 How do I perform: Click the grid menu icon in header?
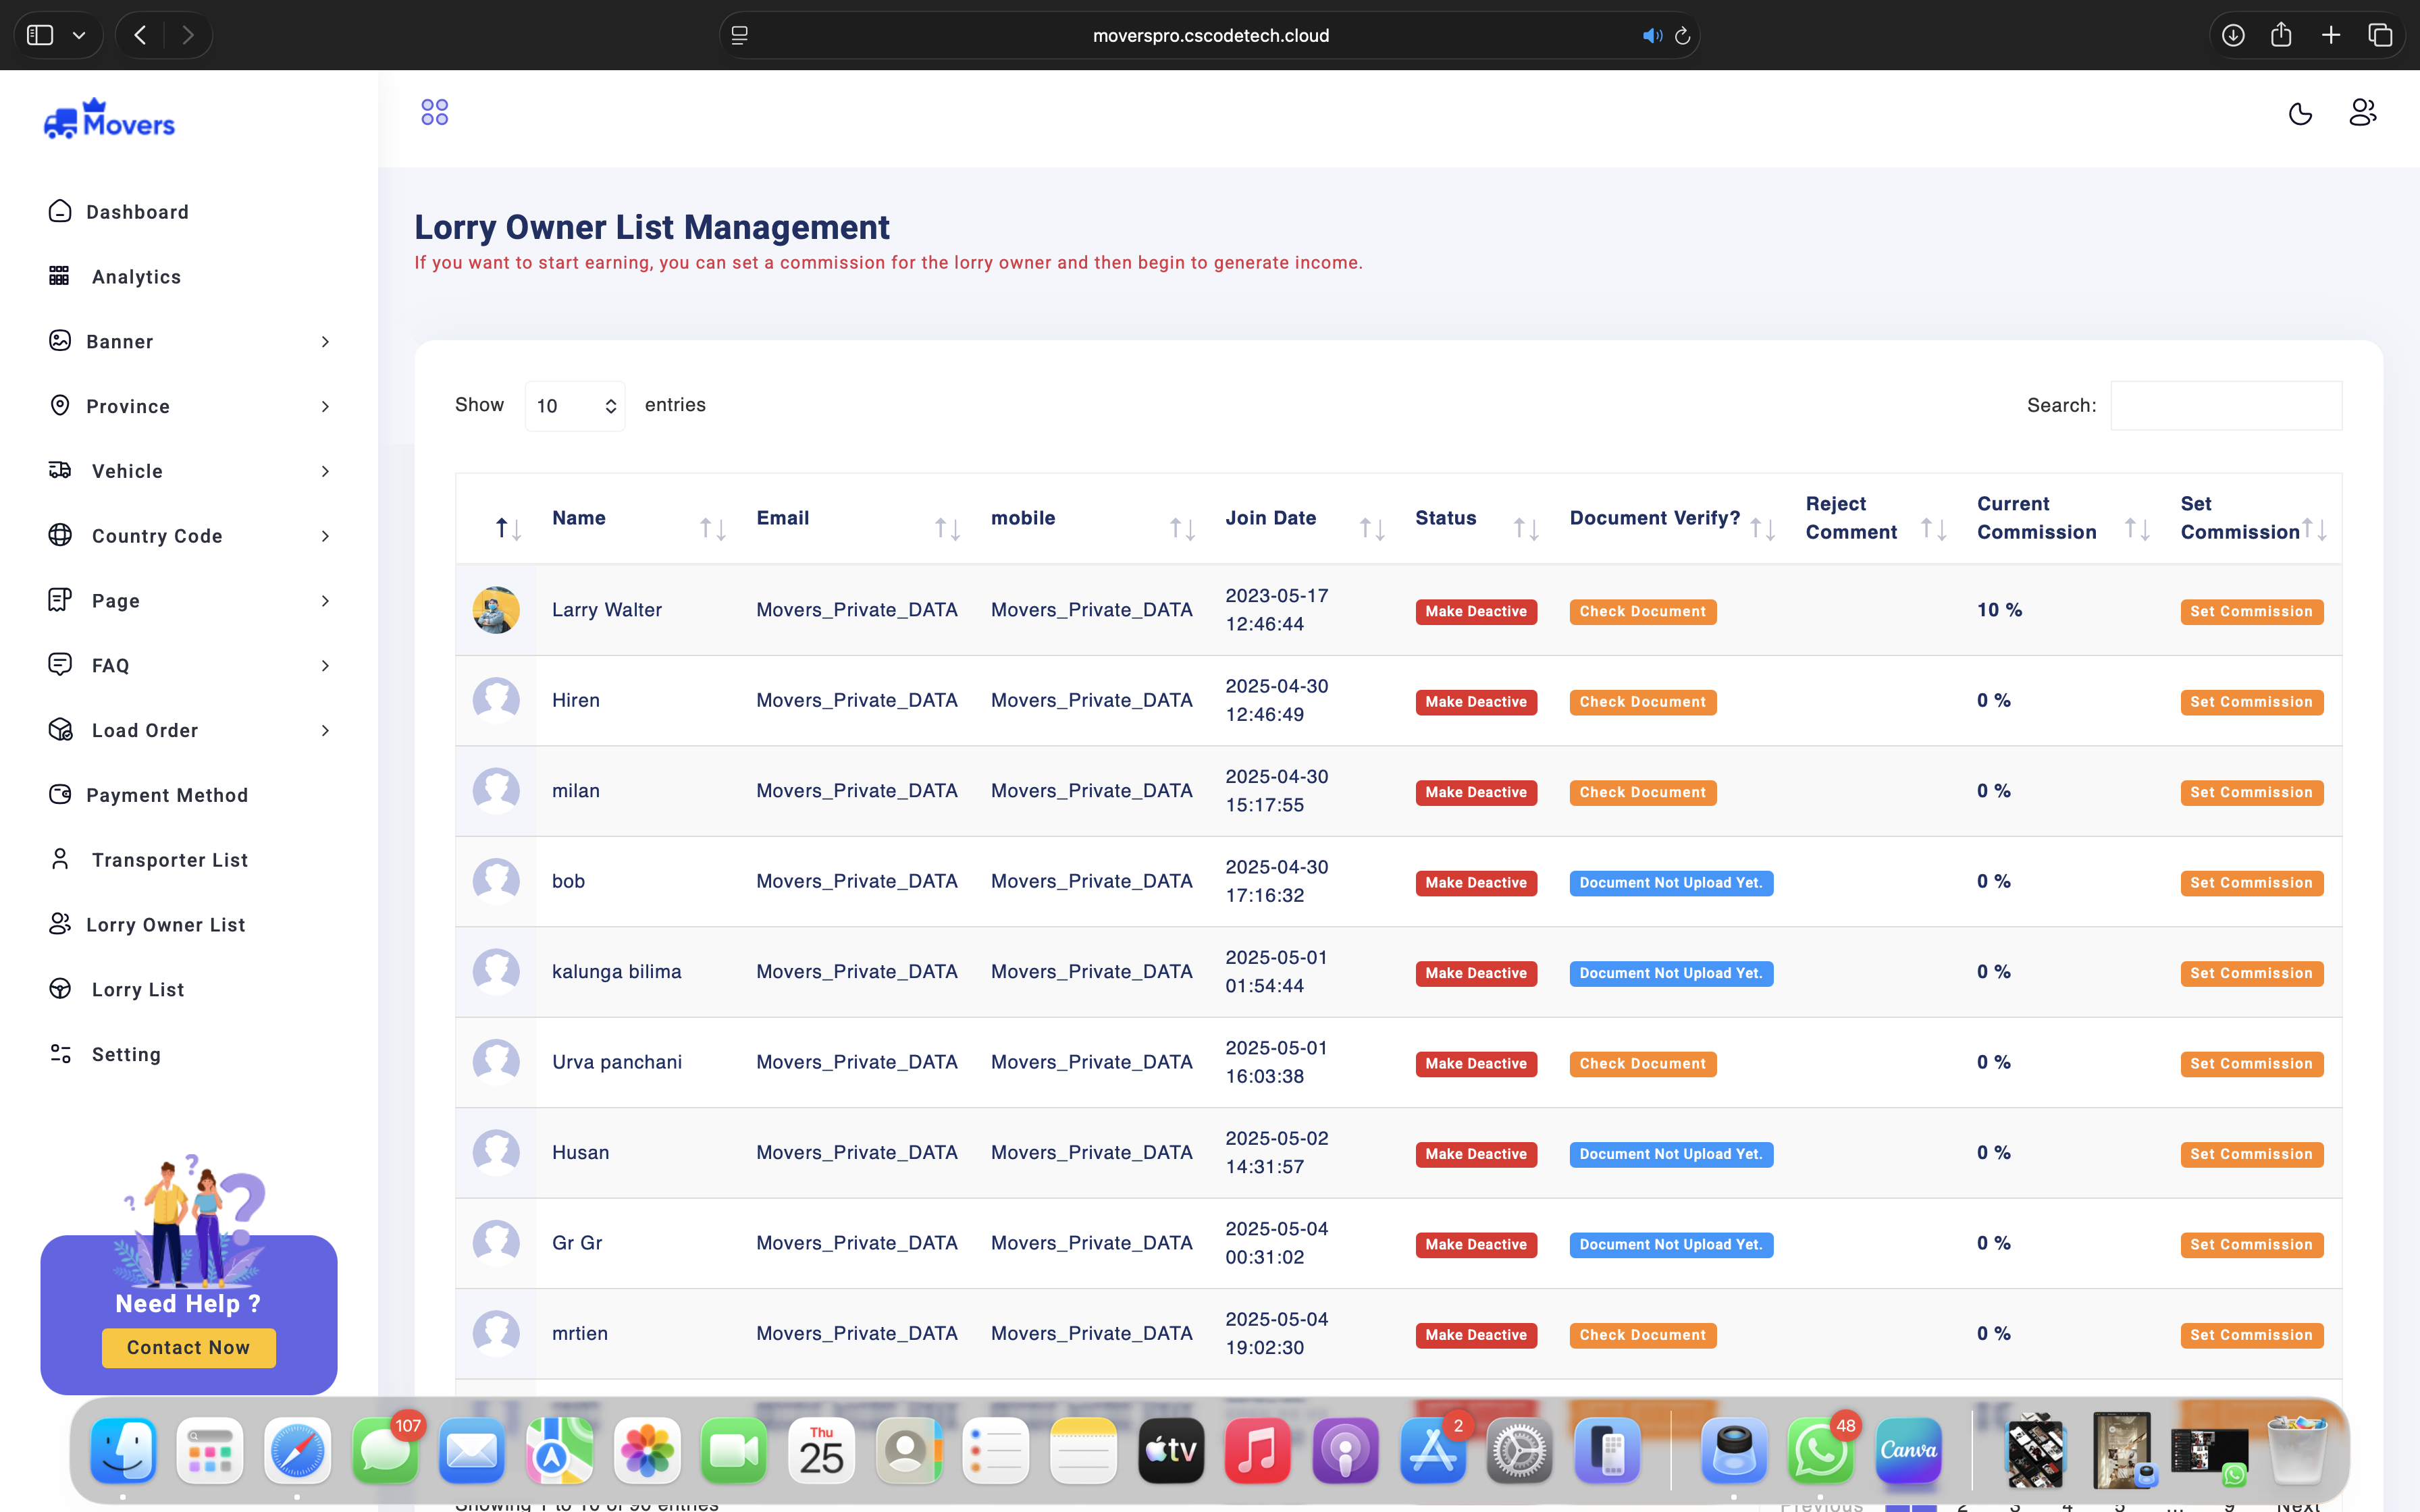(x=434, y=112)
